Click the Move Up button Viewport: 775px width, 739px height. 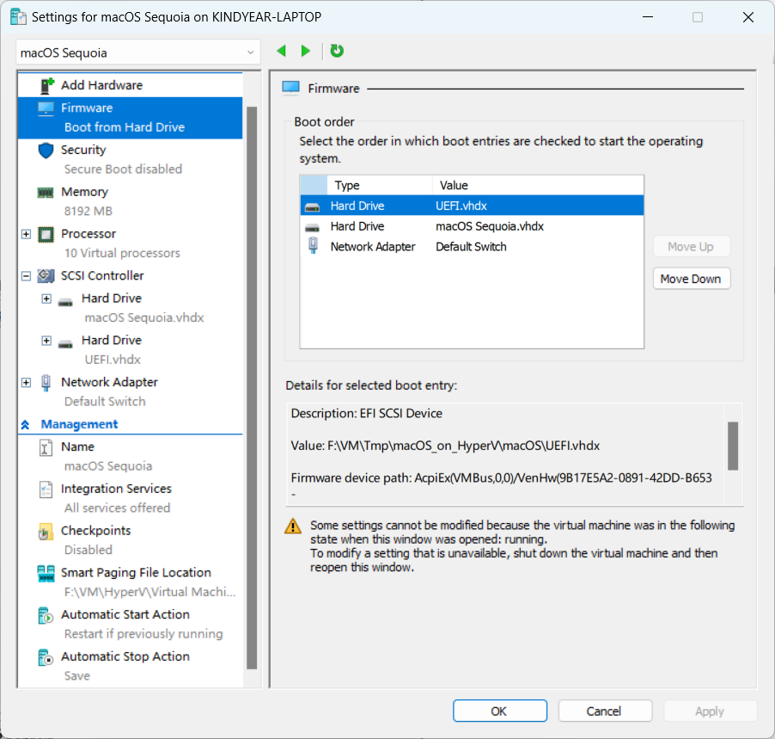tap(691, 247)
